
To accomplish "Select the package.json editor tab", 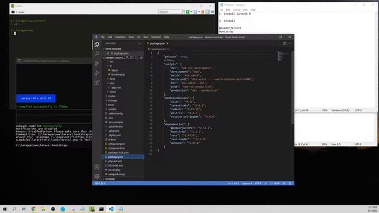I will [158, 43].
